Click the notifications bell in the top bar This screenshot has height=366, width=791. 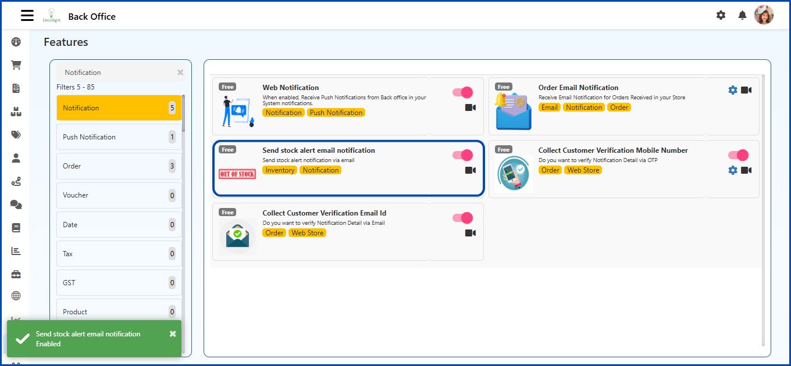[x=742, y=15]
